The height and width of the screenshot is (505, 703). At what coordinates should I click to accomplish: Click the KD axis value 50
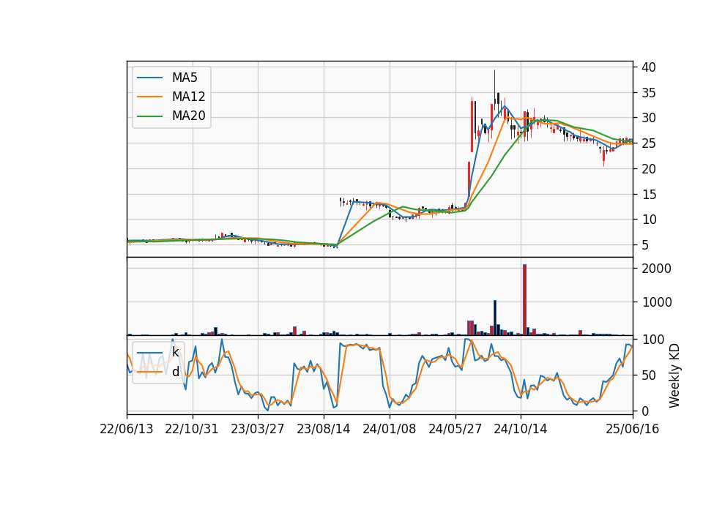pos(649,375)
